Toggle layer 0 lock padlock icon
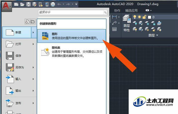 click(x=144, y=17)
